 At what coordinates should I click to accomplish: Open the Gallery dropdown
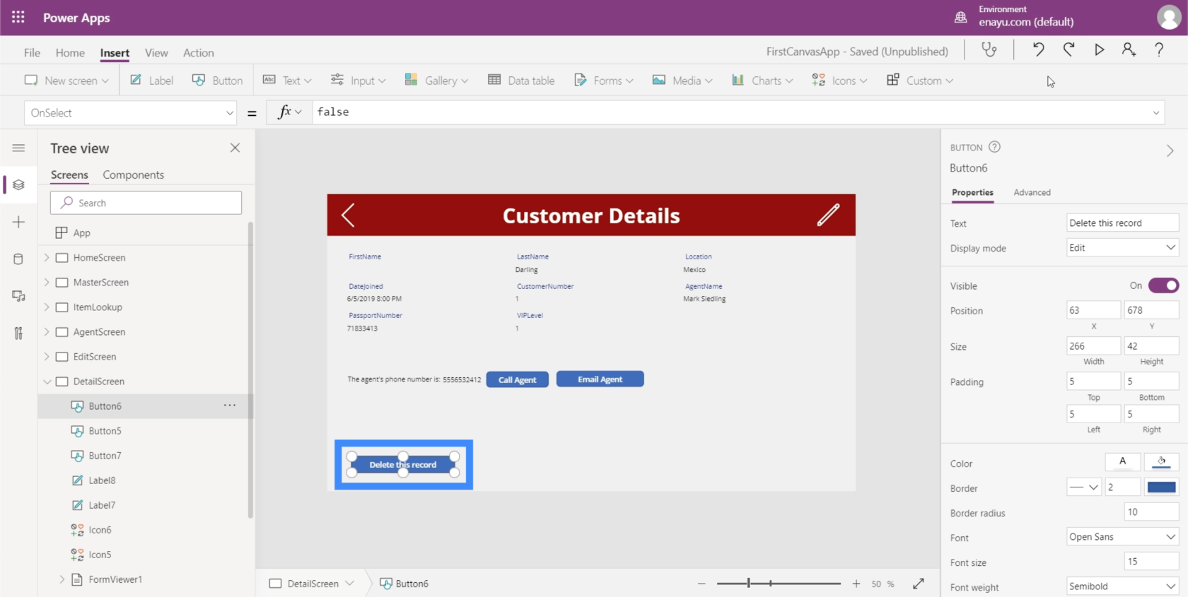(x=436, y=81)
